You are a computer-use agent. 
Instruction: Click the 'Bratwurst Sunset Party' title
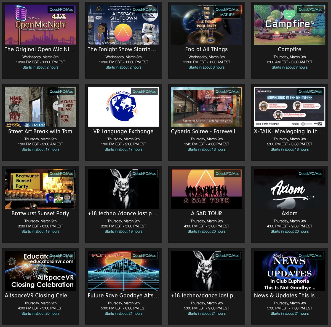(x=40, y=213)
